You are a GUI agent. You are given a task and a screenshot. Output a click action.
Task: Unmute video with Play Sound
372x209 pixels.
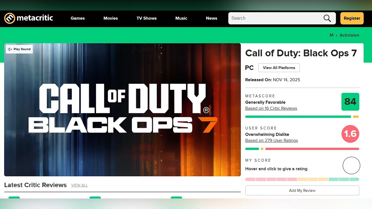(19, 49)
